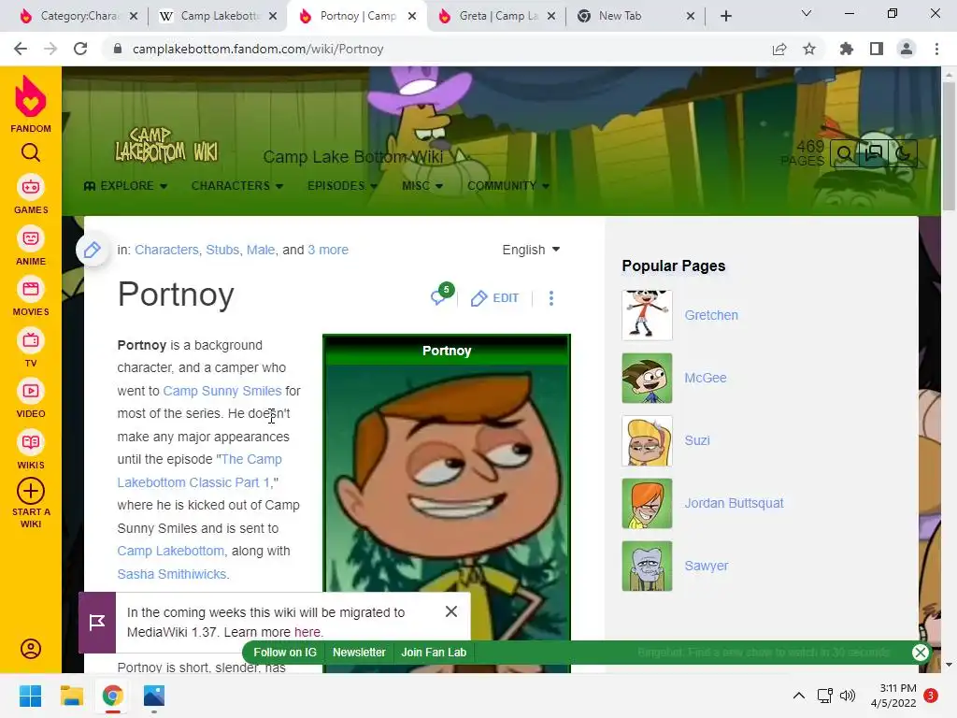
Task: Expand the Community menu
Action: [x=508, y=186]
